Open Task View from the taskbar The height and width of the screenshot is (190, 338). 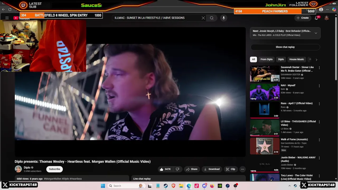click(x=150, y=186)
